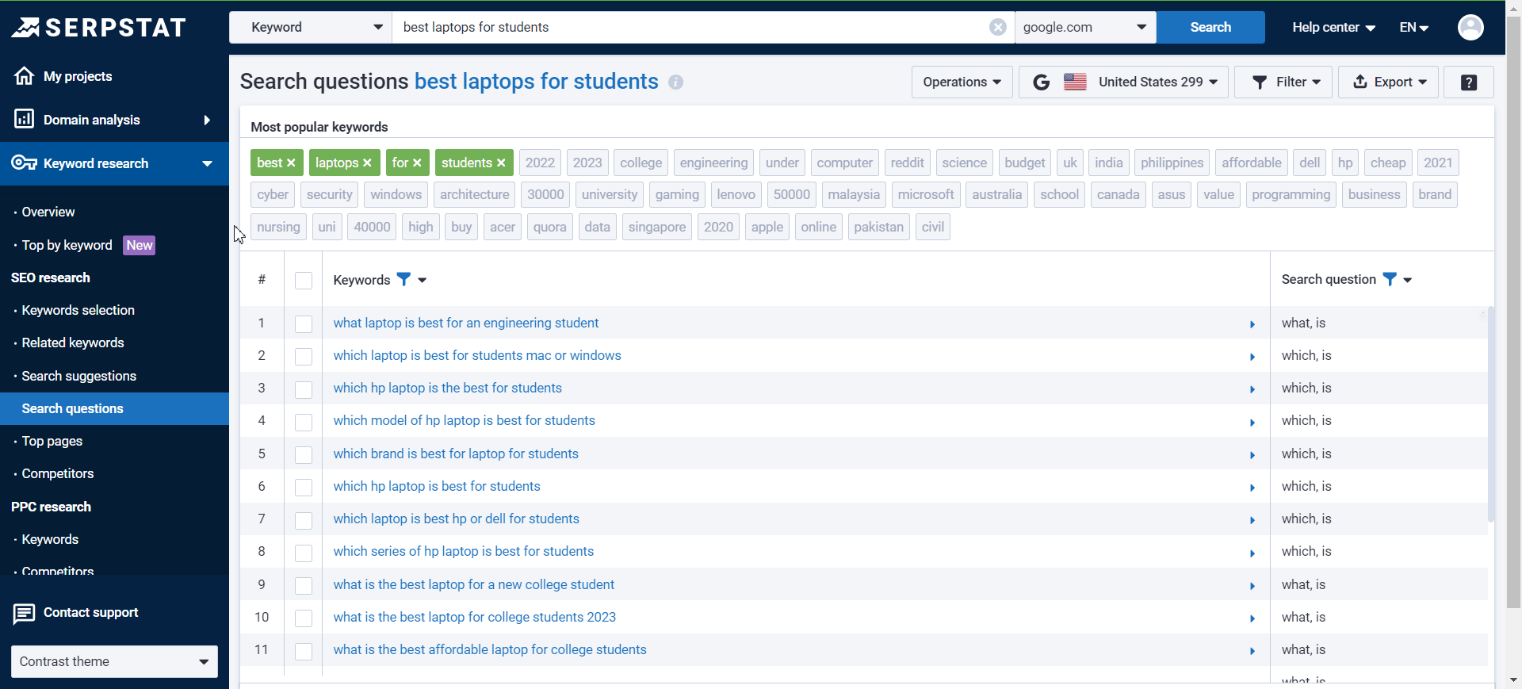Remove the 'students' keyword tag
The width and height of the screenshot is (1522, 689).
click(x=501, y=163)
